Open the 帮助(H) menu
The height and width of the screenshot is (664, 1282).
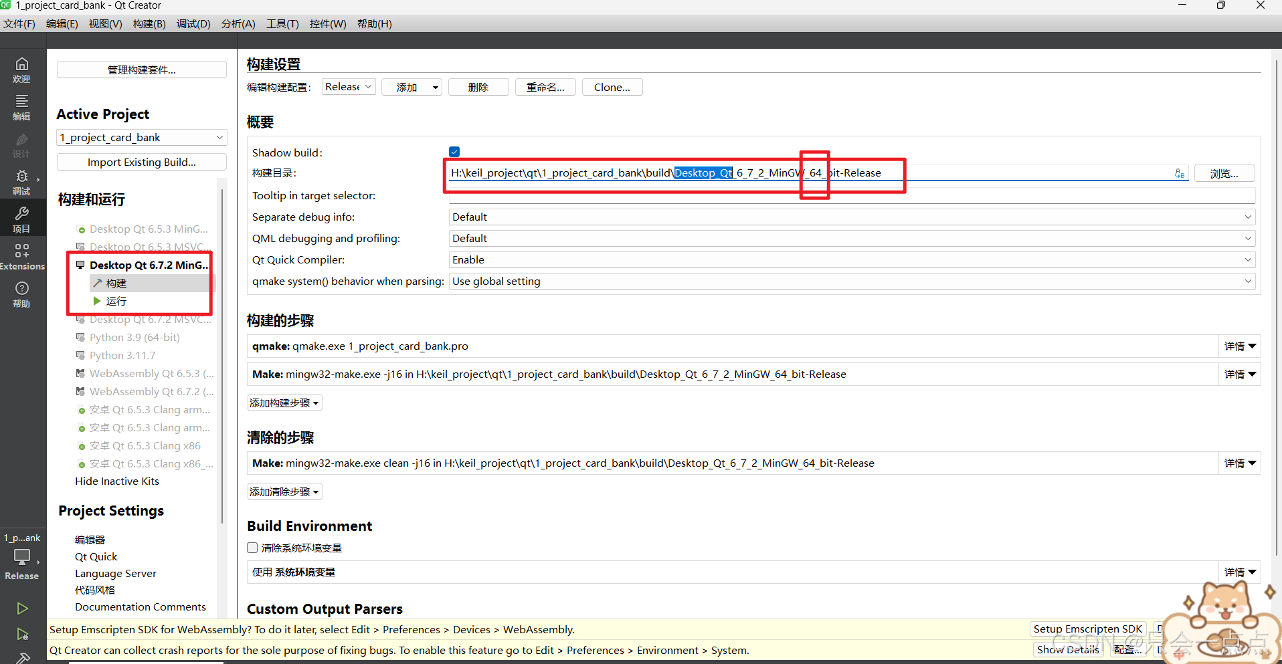(374, 24)
